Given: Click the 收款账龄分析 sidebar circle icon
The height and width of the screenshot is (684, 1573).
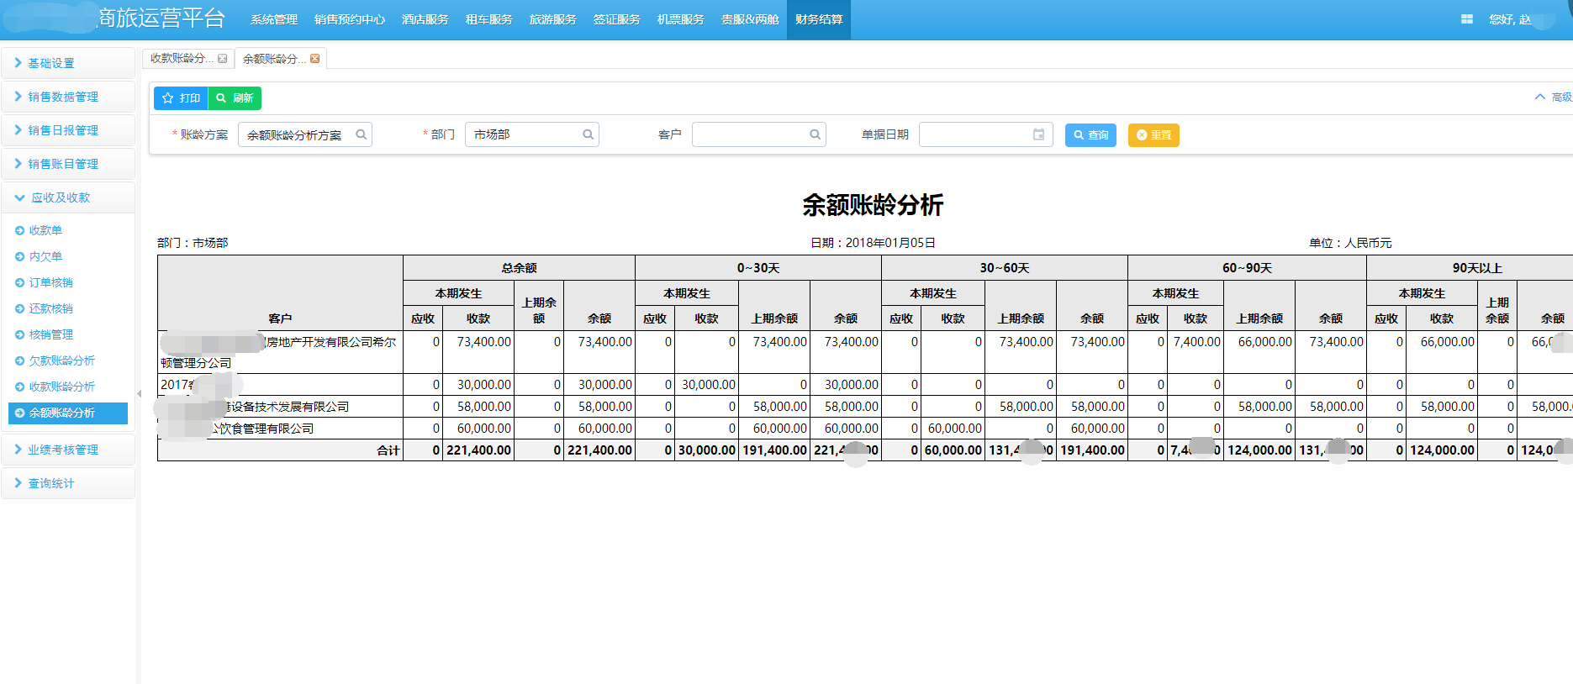Looking at the screenshot, I should click(19, 387).
